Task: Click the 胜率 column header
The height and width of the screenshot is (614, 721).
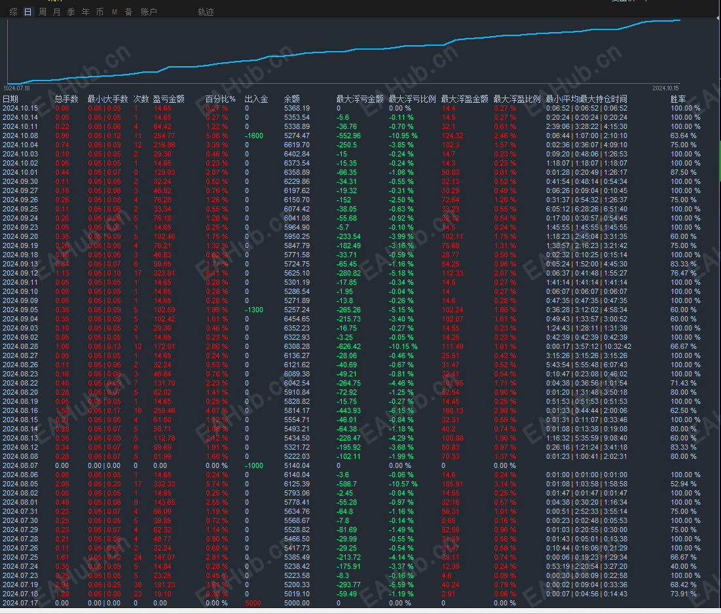Action: pyautogui.click(x=678, y=99)
